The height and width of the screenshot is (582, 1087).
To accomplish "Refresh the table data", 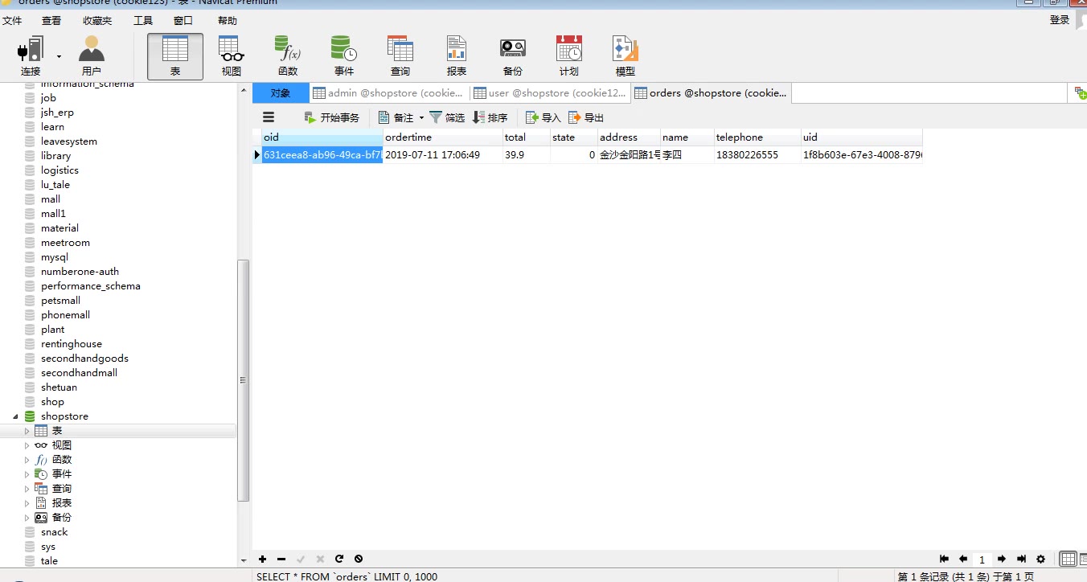I will pos(339,559).
